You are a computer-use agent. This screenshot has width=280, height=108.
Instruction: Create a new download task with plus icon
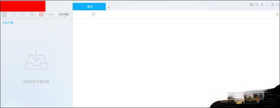[x=4, y=15]
